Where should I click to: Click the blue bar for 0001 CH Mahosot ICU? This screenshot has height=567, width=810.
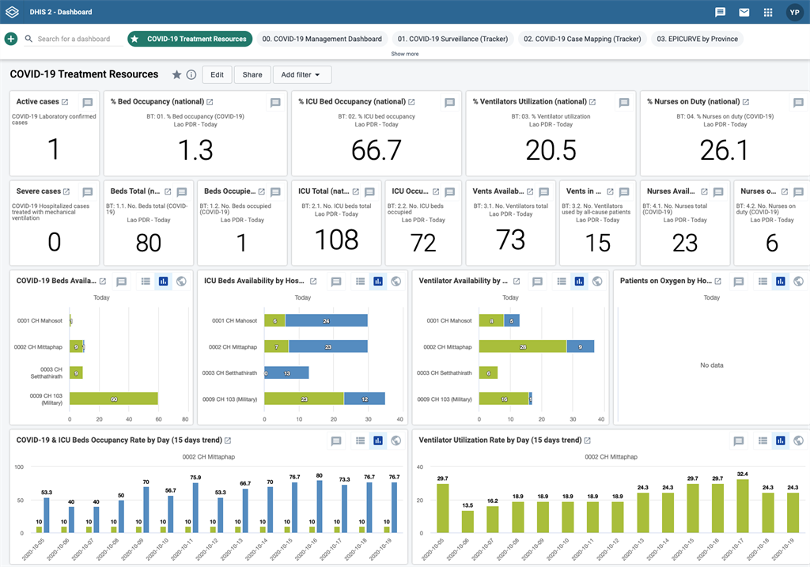pyautogui.click(x=326, y=320)
